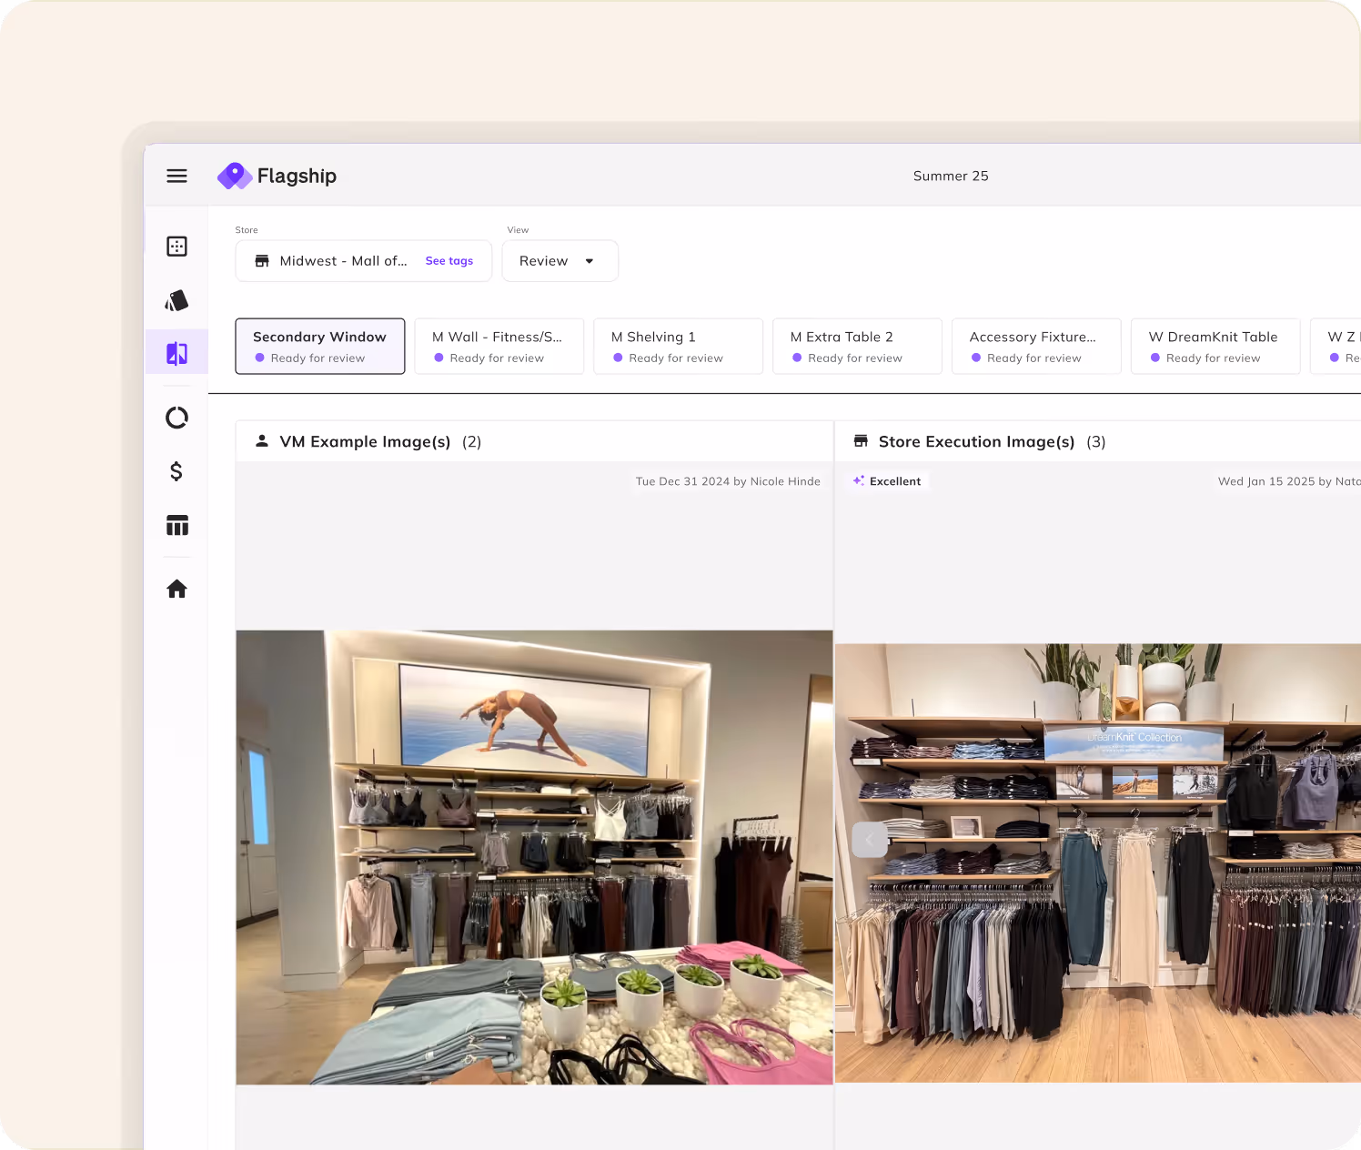Click the Excellent rating badge
The height and width of the screenshot is (1150, 1361).
887,481
